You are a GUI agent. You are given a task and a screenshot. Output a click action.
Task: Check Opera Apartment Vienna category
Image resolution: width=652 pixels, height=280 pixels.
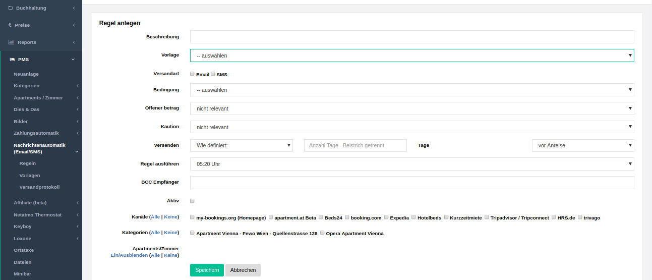[x=322, y=233]
